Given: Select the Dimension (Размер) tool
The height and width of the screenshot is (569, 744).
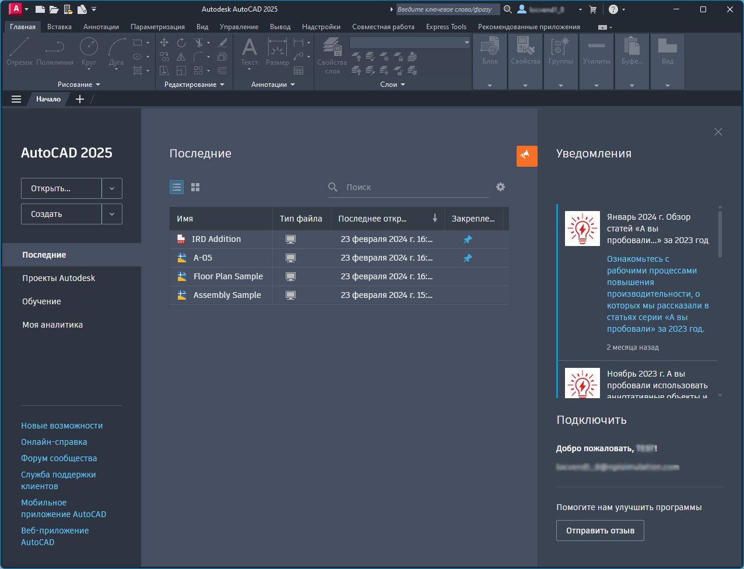Looking at the screenshot, I should (277, 52).
